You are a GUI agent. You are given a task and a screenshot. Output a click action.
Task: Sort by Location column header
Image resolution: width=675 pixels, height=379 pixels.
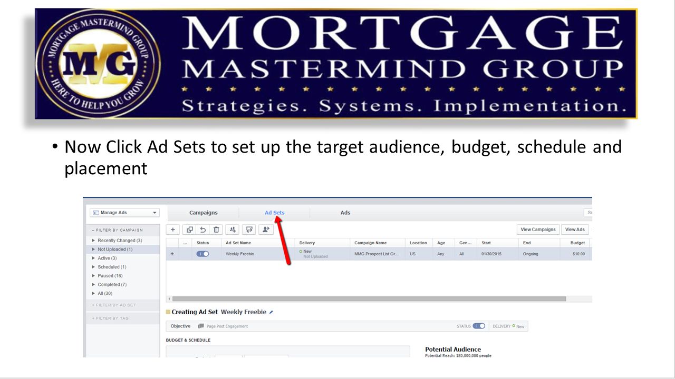click(x=419, y=243)
